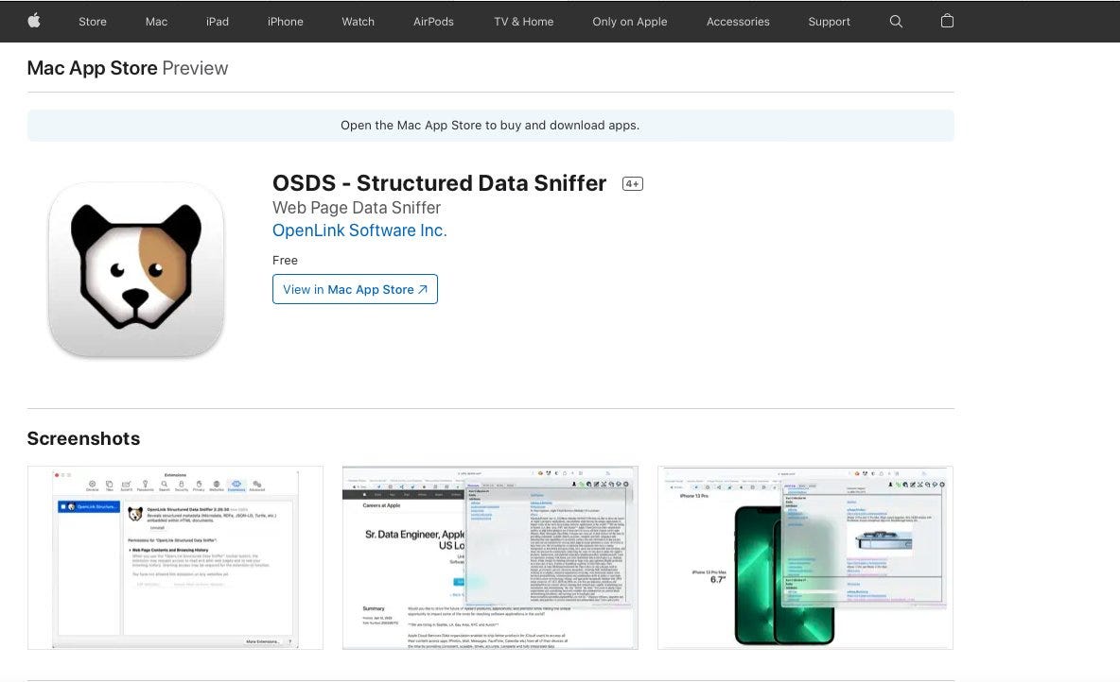The width and height of the screenshot is (1120, 682).
Task: Click the Free price label
Action: tap(285, 261)
